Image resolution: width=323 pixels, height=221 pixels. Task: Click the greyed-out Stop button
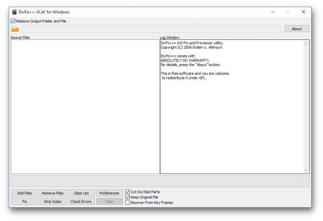click(109, 202)
